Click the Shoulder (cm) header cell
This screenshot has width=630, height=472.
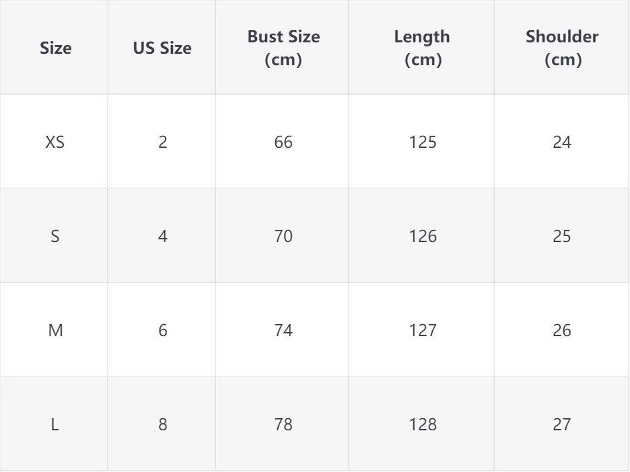tap(562, 48)
